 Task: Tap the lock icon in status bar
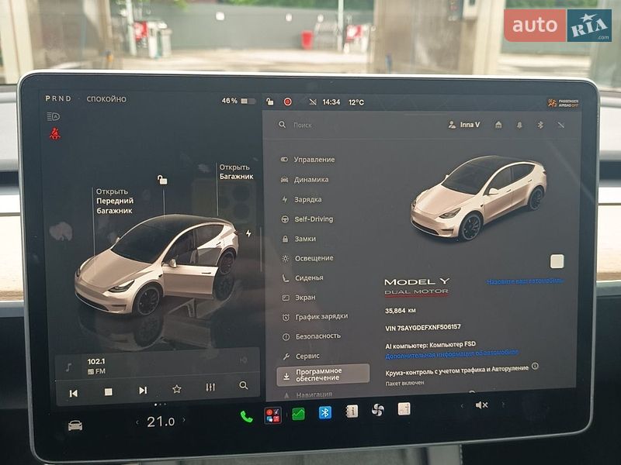[269, 102]
